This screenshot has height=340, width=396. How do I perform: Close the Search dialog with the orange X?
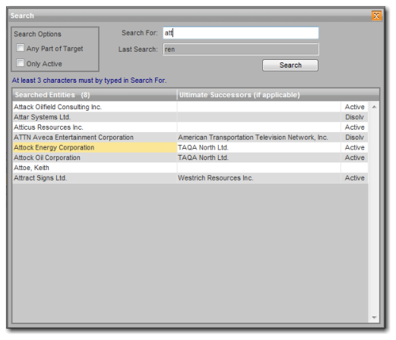pyautogui.click(x=376, y=16)
